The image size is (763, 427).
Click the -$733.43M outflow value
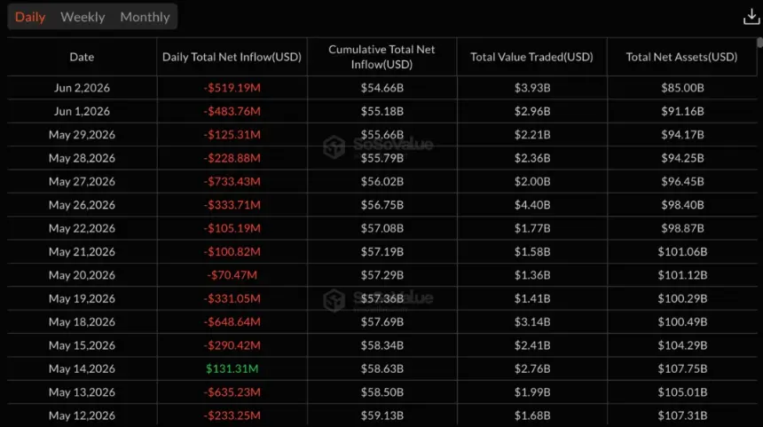click(x=232, y=182)
